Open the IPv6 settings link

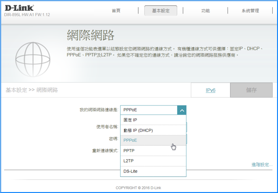210,90
